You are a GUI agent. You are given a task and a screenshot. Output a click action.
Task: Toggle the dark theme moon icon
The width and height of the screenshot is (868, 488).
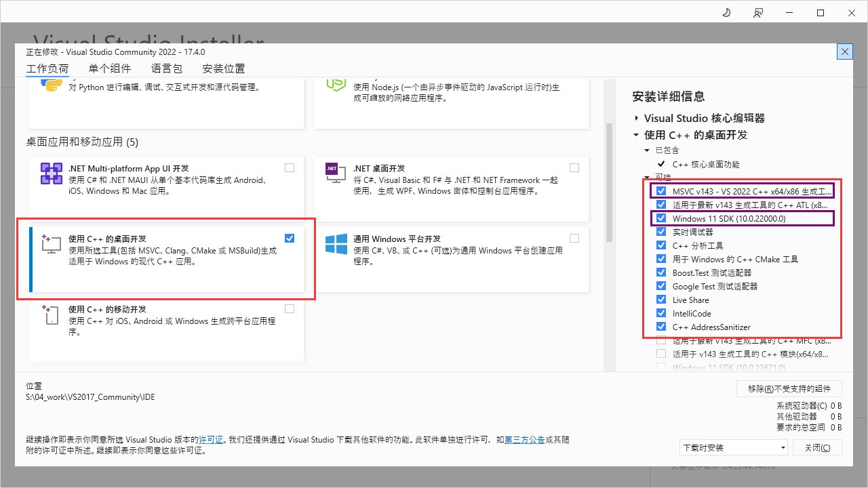coord(726,13)
